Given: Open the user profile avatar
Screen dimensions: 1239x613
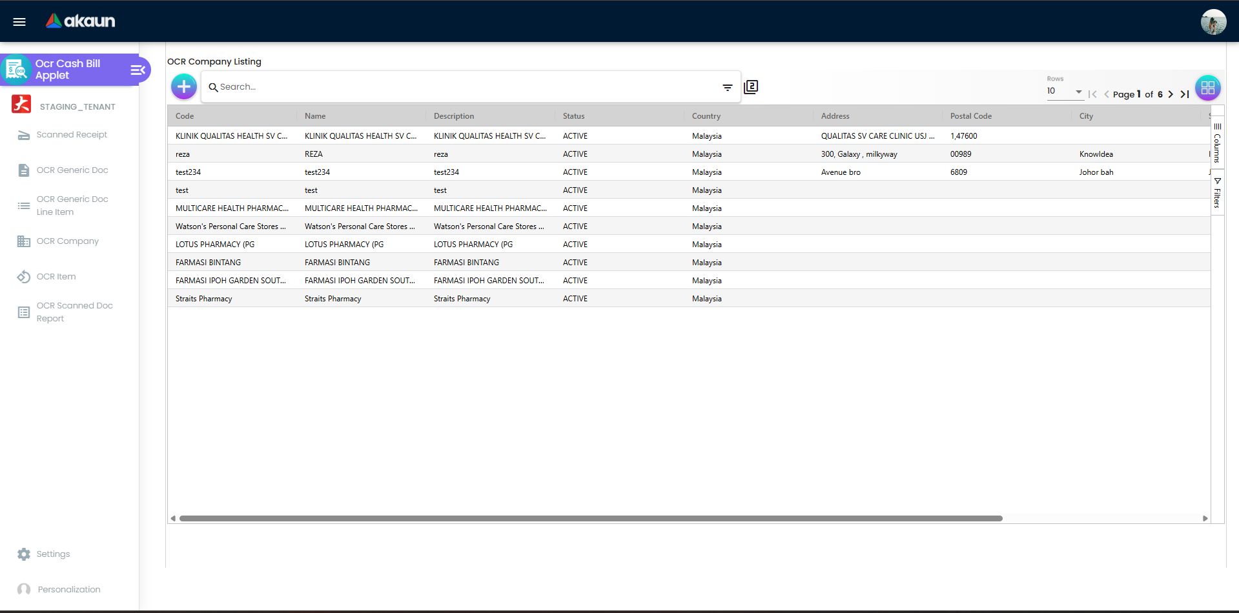Looking at the screenshot, I should click(x=1213, y=22).
